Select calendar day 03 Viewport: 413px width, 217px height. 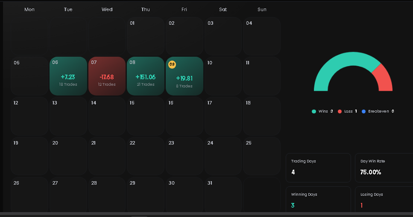tap(223, 36)
